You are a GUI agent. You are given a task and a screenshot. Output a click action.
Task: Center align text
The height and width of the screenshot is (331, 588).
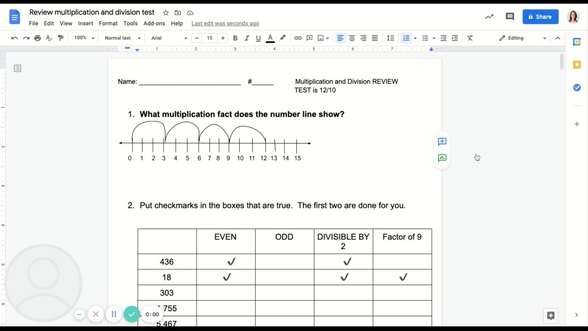point(352,38)
